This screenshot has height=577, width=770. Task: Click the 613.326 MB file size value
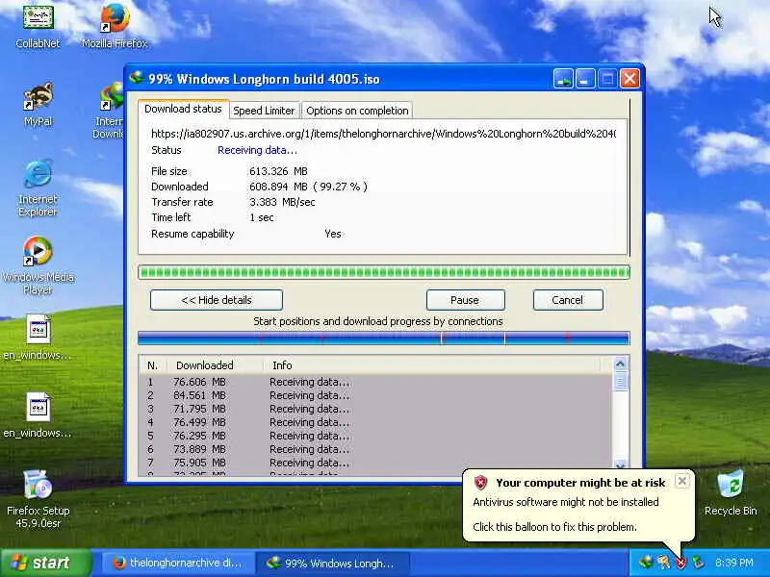278,171
